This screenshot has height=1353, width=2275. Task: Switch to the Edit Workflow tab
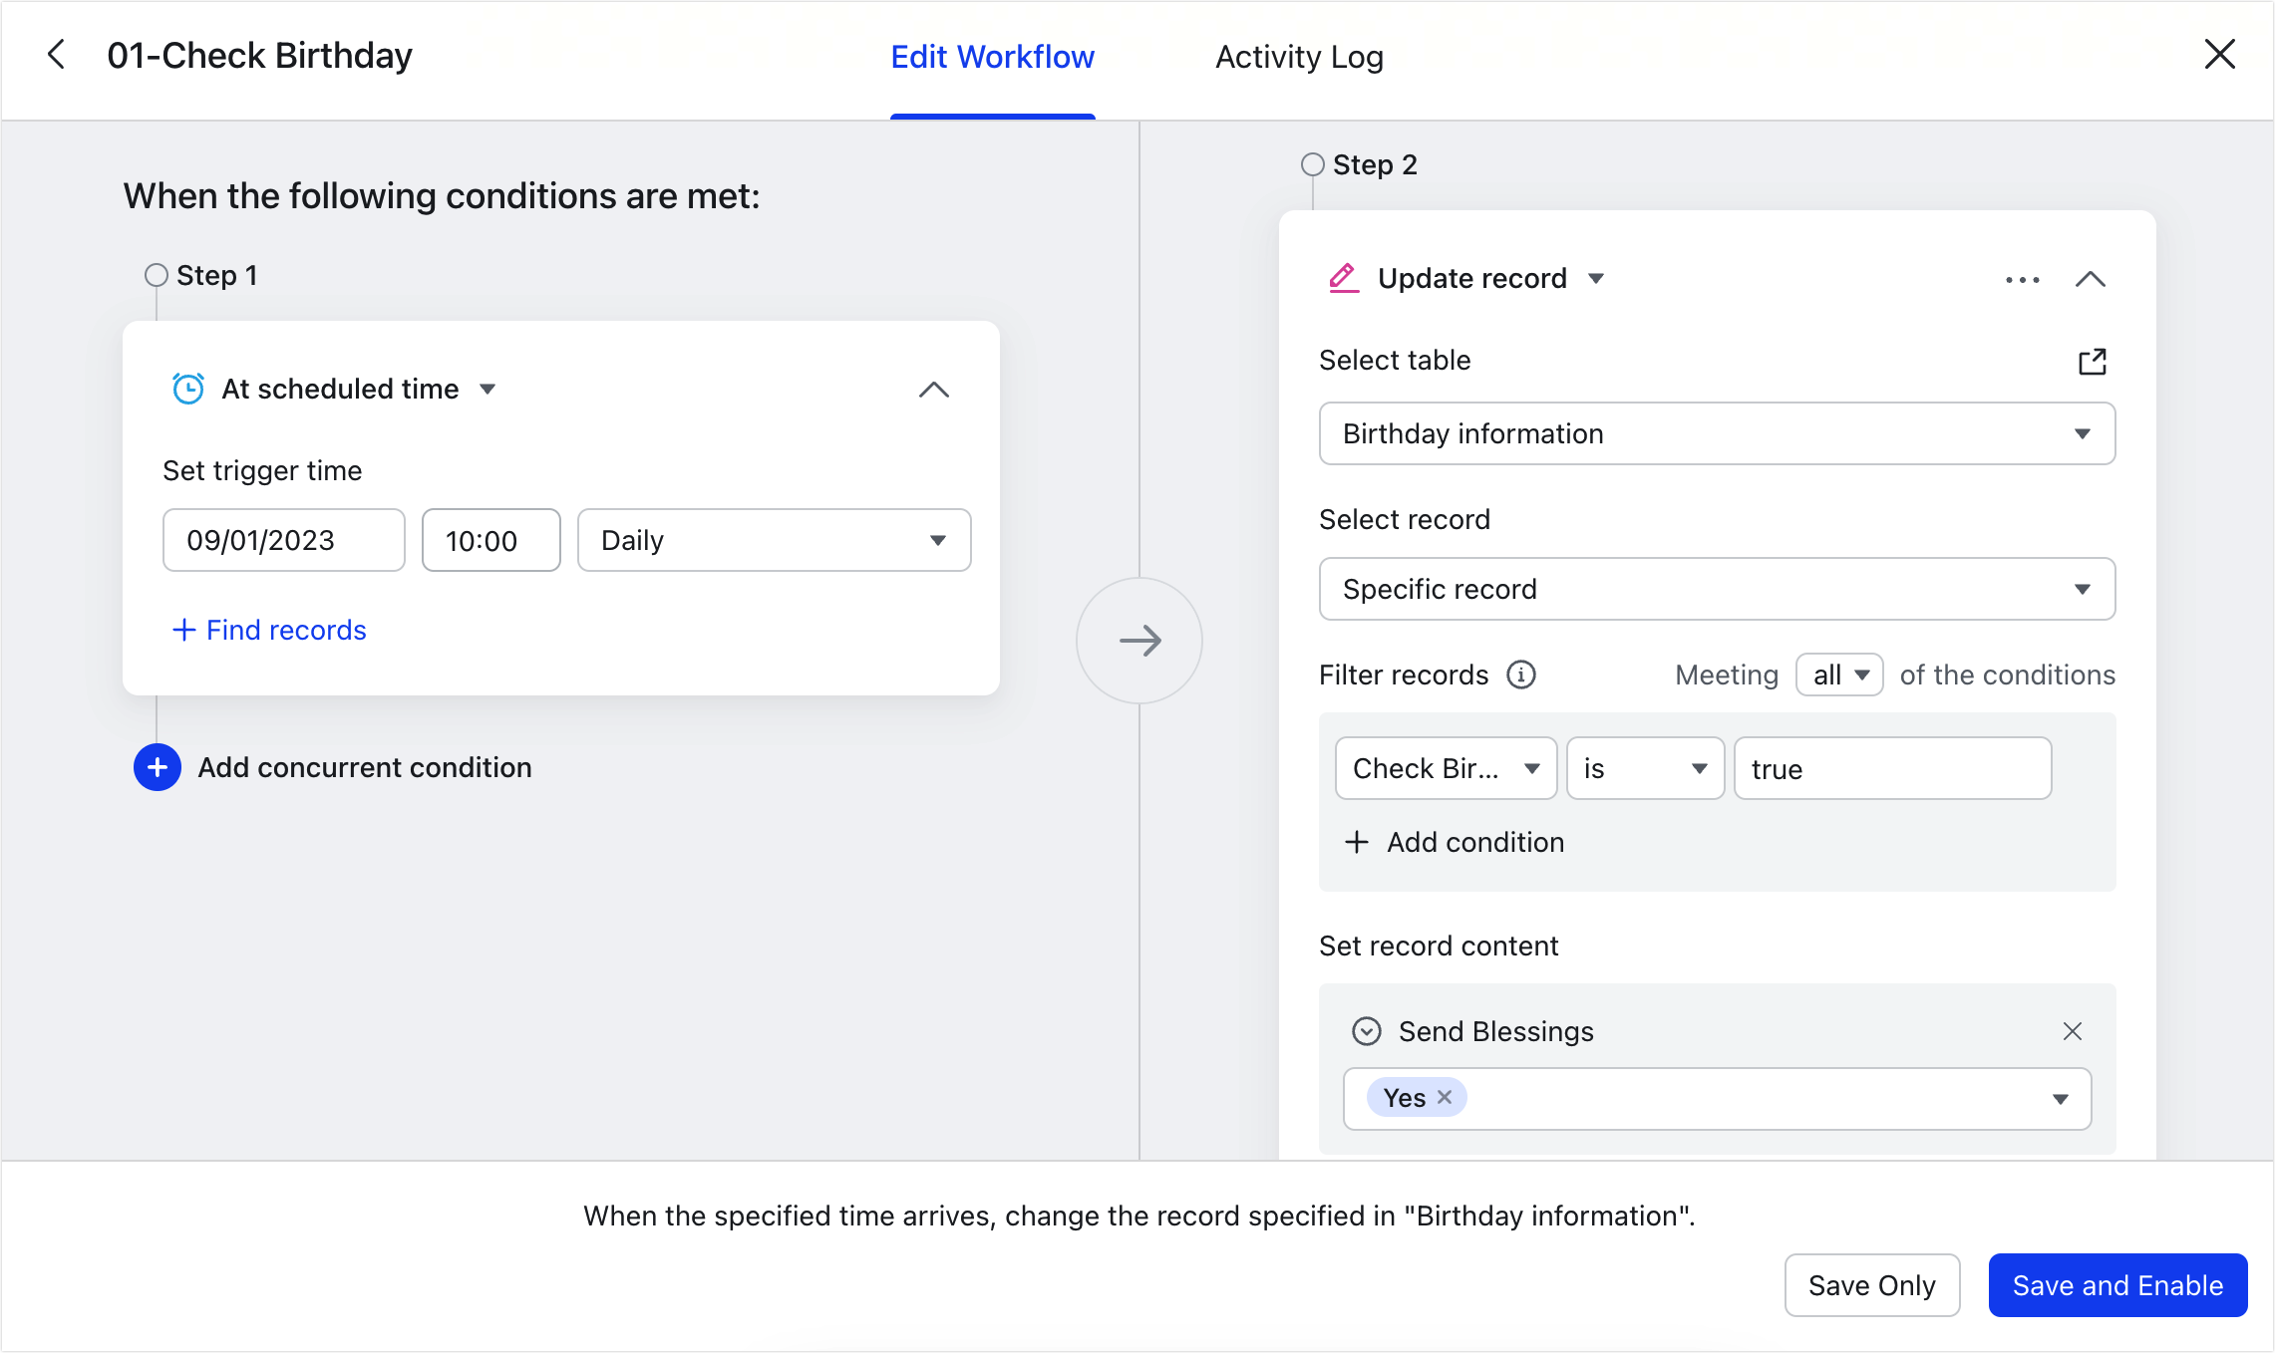(x=991, y=57)
